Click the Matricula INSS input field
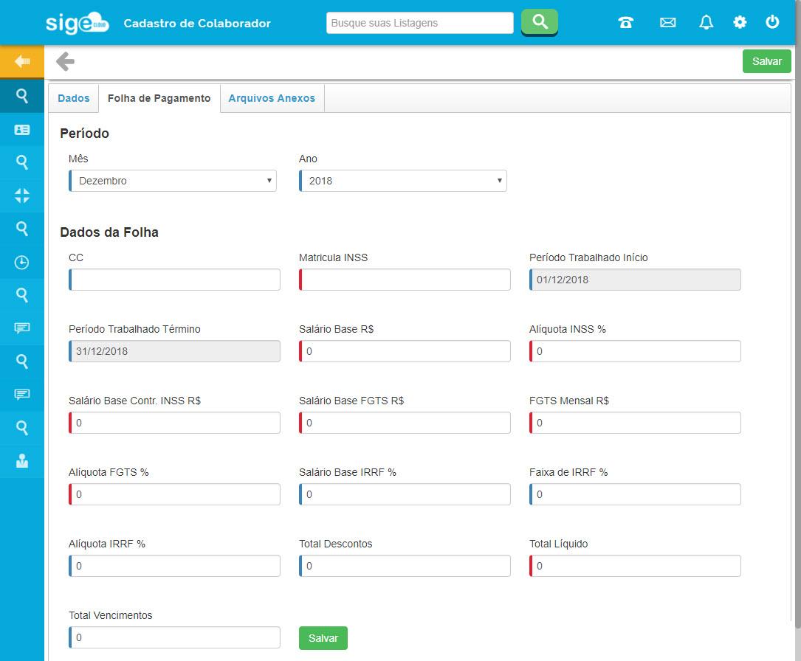This screenshot has height=661, width=801. (405, 280)
